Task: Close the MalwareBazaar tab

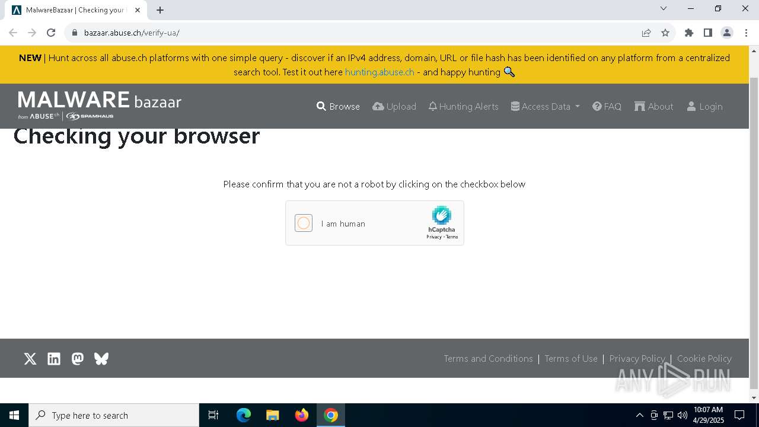Action: tap(138, 10)
